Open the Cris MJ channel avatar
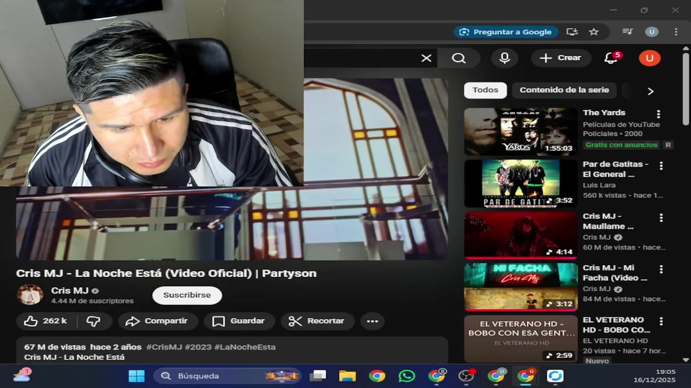Image resolution: width=691 pixels, height=388 pixels. [30, 295]
